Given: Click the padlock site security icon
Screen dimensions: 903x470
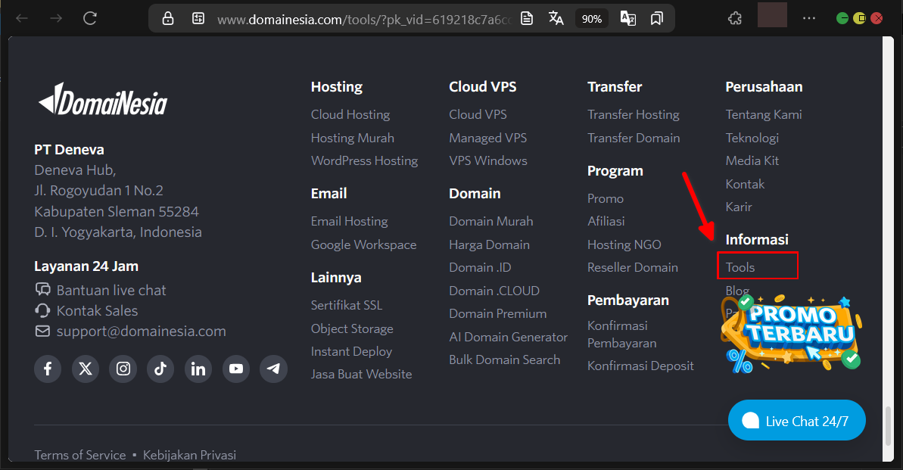Looking at the screenshot, I should click(x=167, y=18).
